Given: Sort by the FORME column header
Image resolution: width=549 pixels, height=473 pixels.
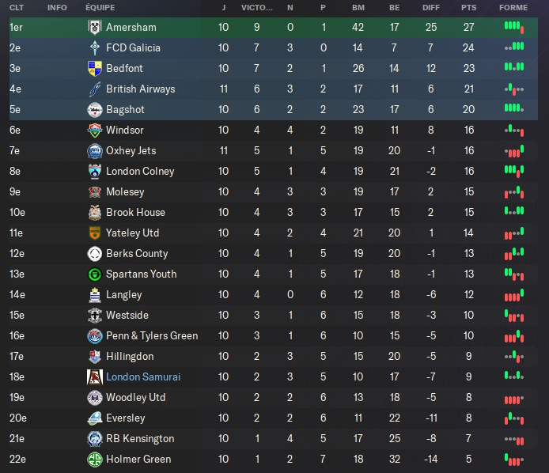Looking at the screenshot, I should point(513,7).
